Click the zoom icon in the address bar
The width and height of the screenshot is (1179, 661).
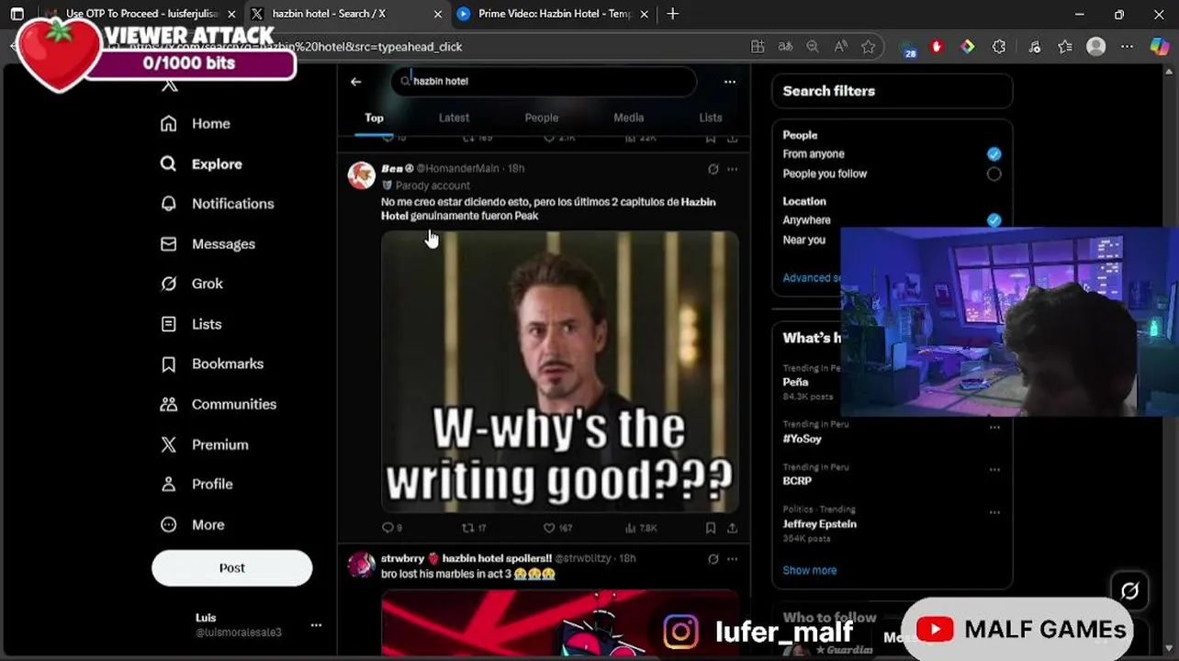[813, 47]
